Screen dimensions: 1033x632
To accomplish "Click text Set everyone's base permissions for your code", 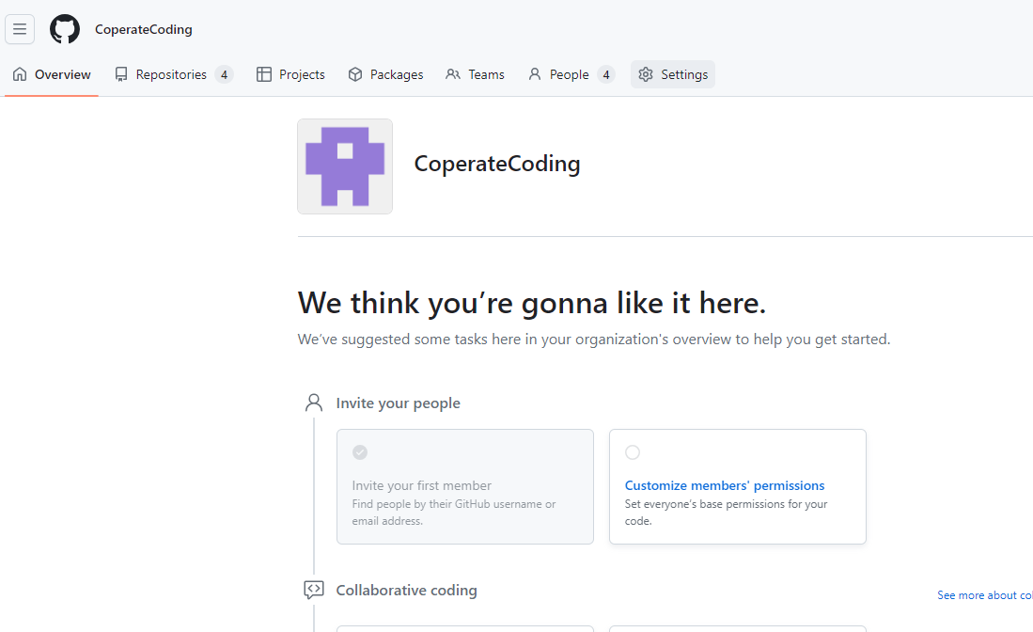I will click(x=726, y=512).
